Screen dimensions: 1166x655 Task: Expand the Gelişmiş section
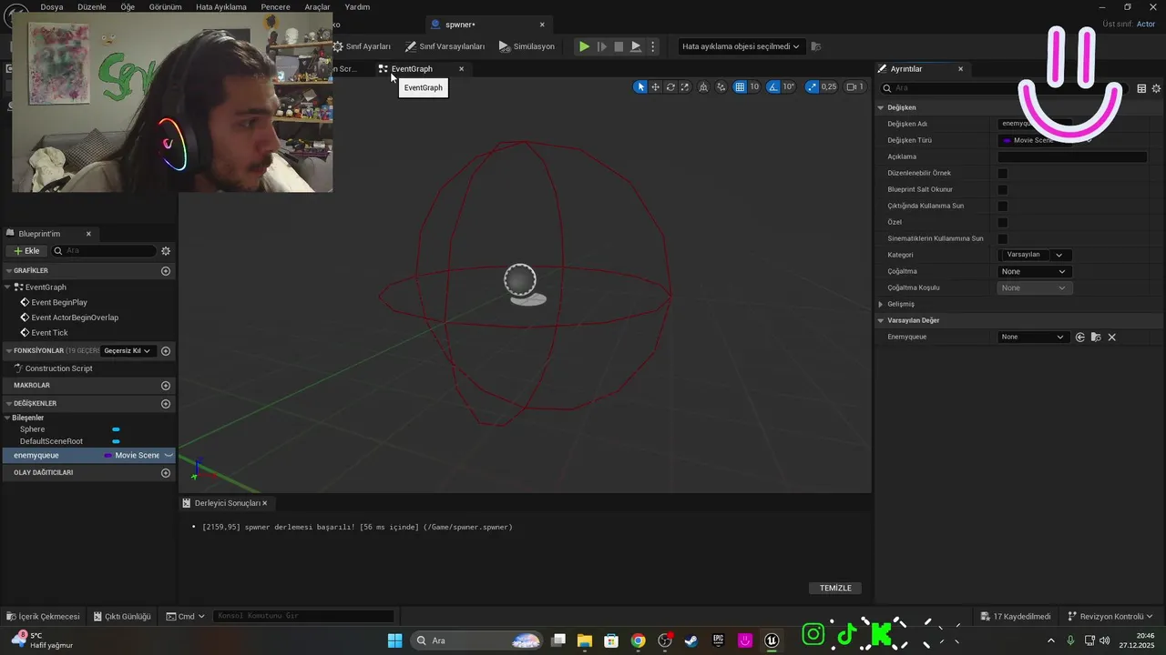tap(881, 304)
